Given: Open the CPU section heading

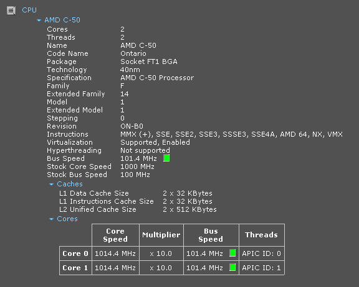Looking at the screenshot, I should click(x=29, y=10).
